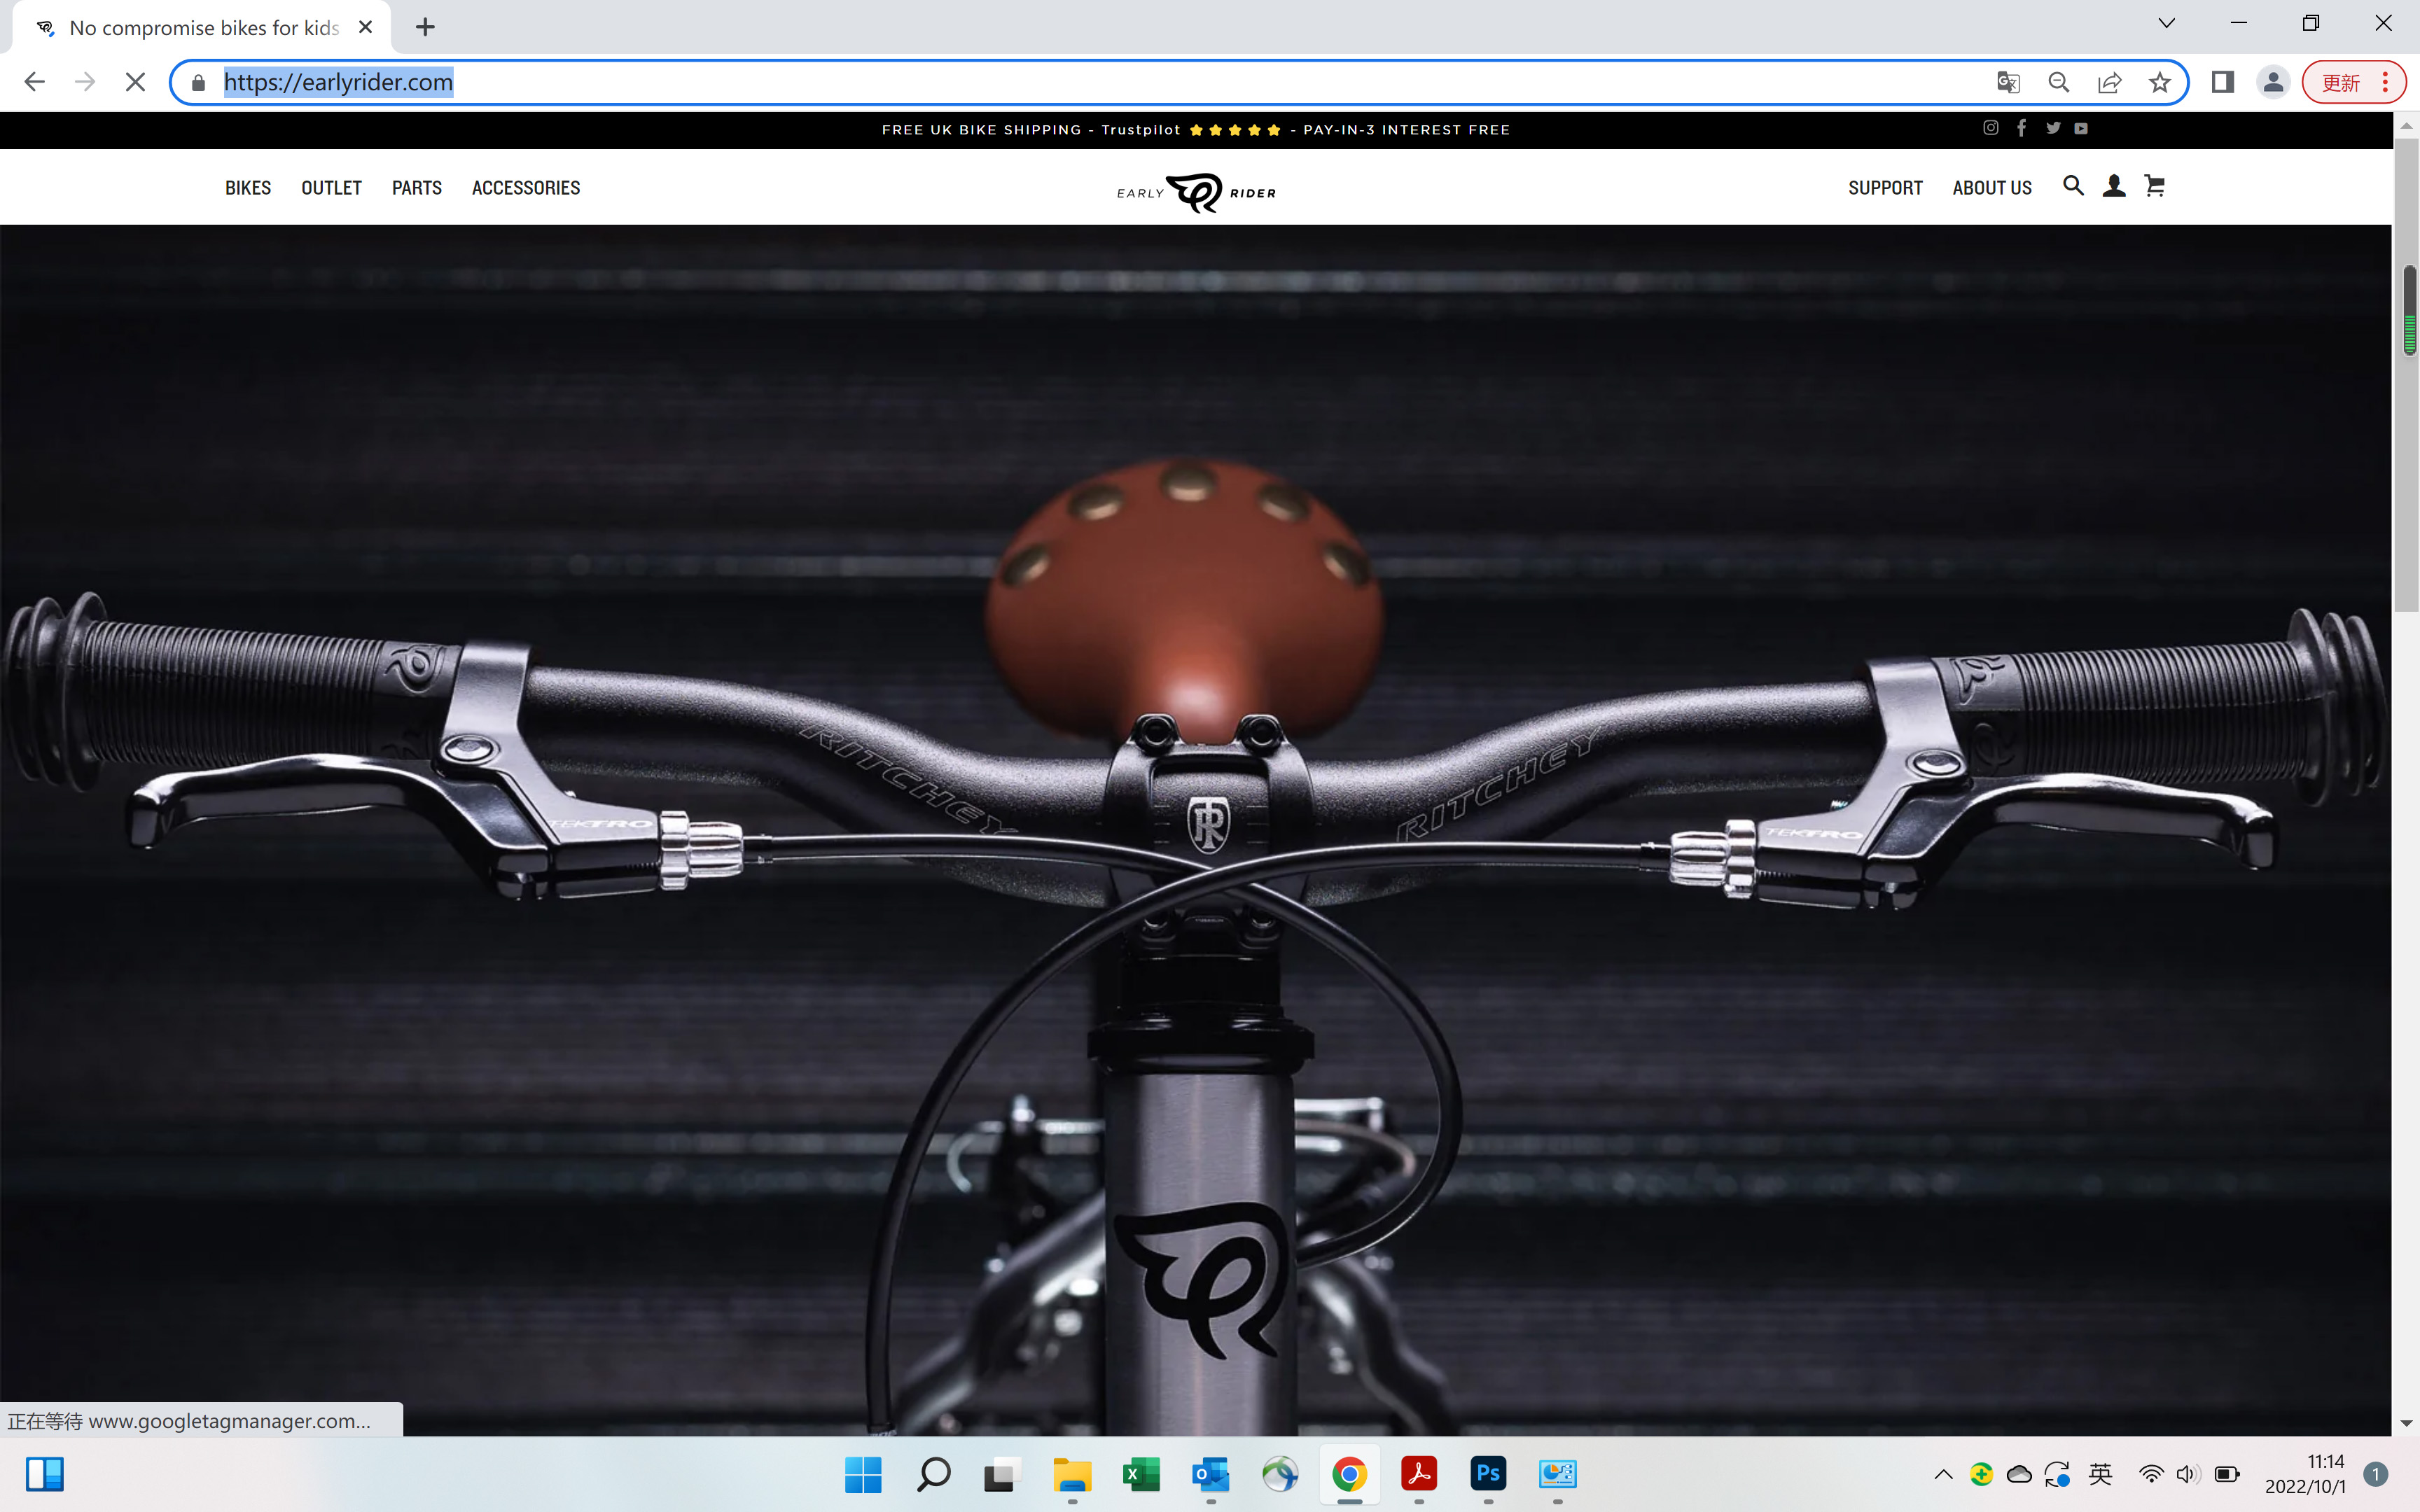Expand the tab search chevron
Viewport: 2420px width, 1512px height.
click(x=2166, y=24)
